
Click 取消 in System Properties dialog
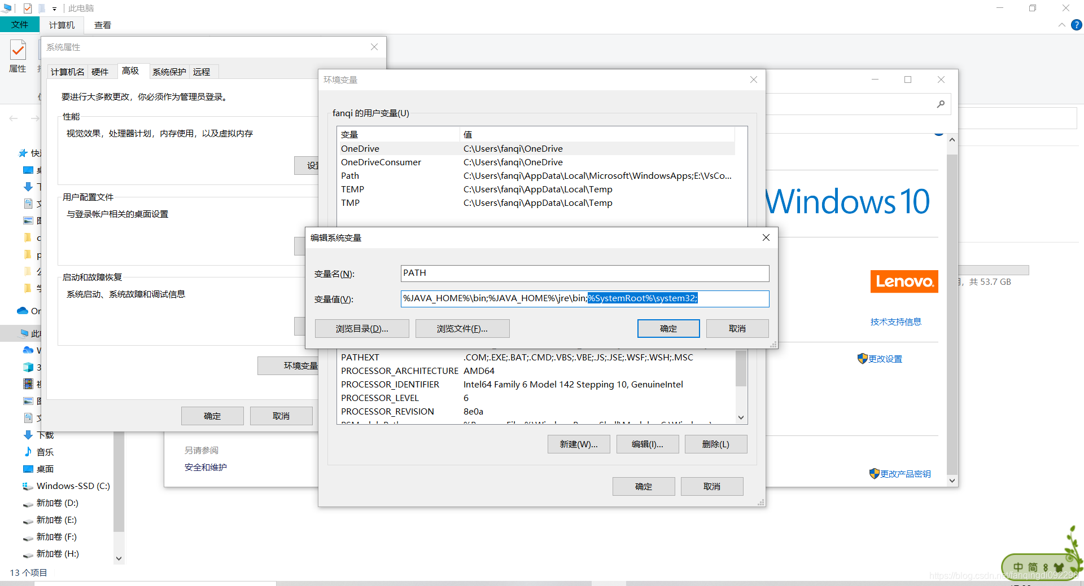[281, 416]
